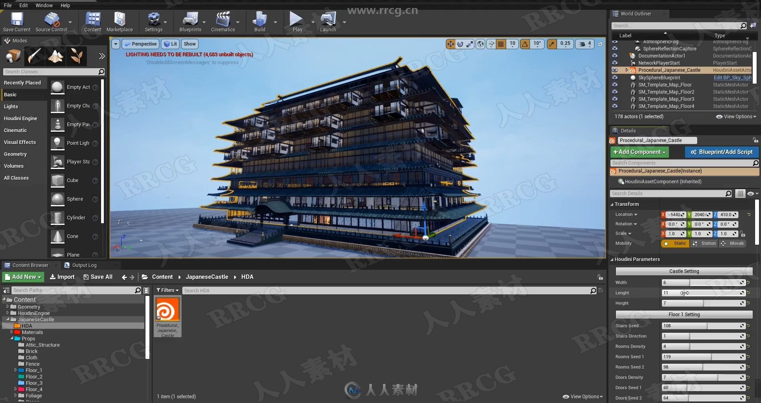
Task: Switch to the Output Log tab
Action: click(x=84, y=265)
